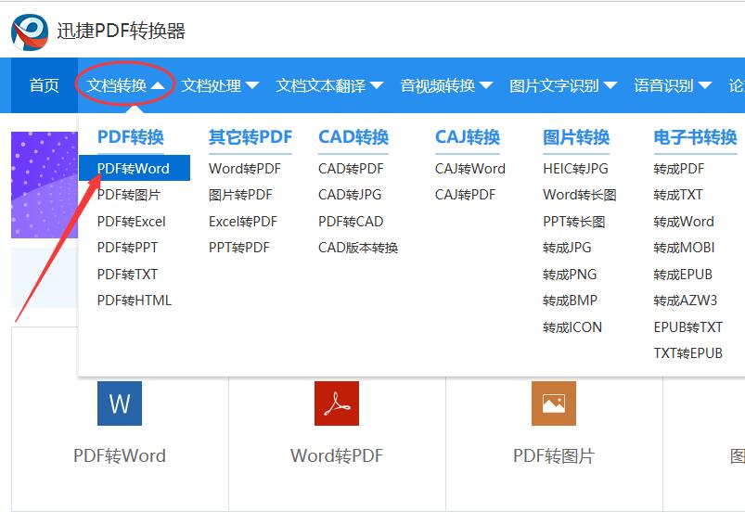
Task: Go to 首页 in navigation bar
Action: 45,85
